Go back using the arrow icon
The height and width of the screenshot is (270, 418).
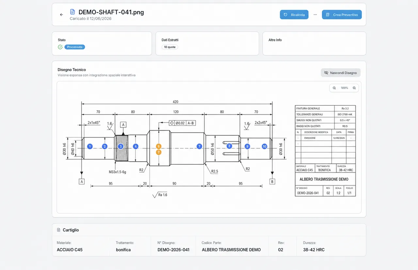tap(61, 15)
